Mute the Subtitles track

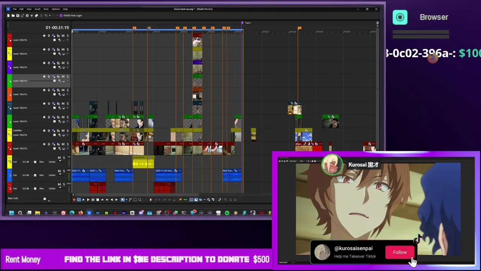[63, 131]
